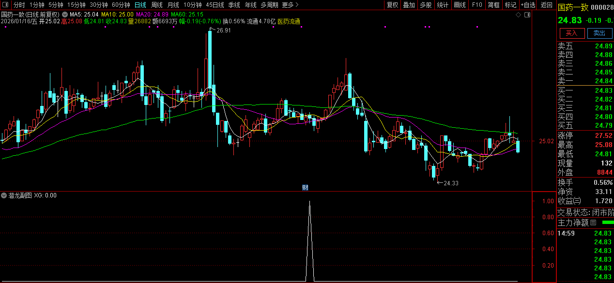
Task: Select the 10分钟 period
Action: 193,5
